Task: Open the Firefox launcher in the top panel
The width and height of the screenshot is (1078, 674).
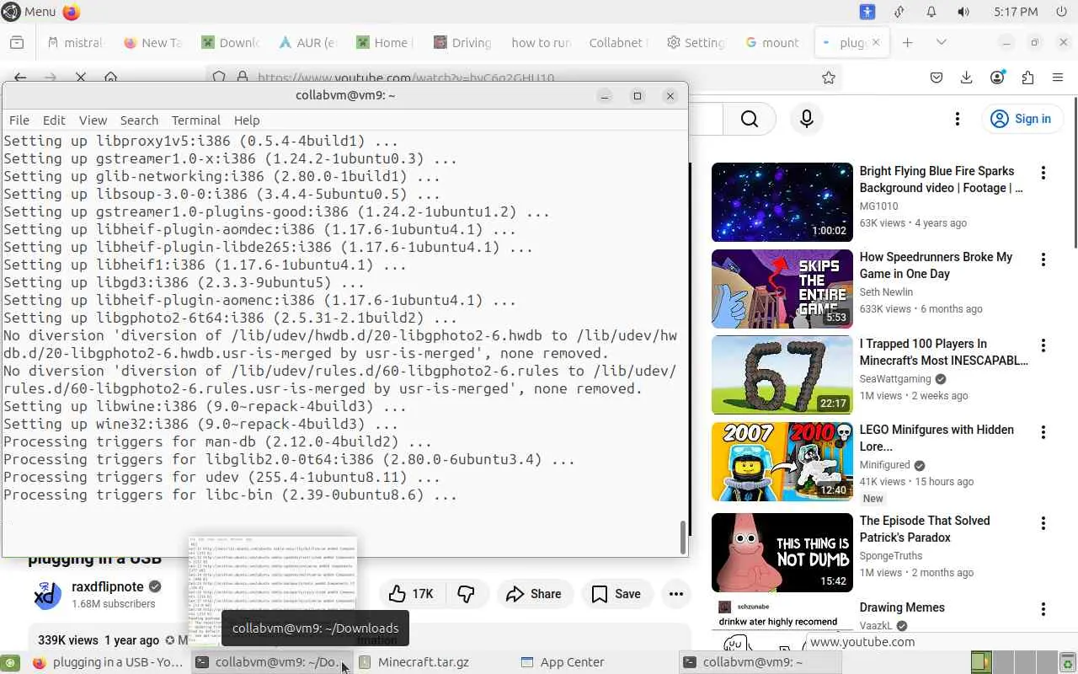Action: [72, 12]
